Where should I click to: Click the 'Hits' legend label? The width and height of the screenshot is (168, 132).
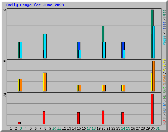coord(164,14)
